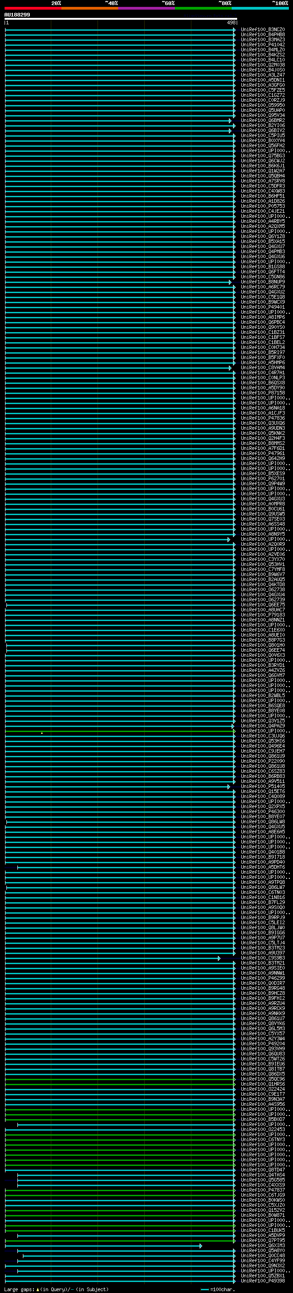Select the UniRef100_A5DNI1 label
Viewport: 293px width, 1293px height.
(x=262, y=80)
